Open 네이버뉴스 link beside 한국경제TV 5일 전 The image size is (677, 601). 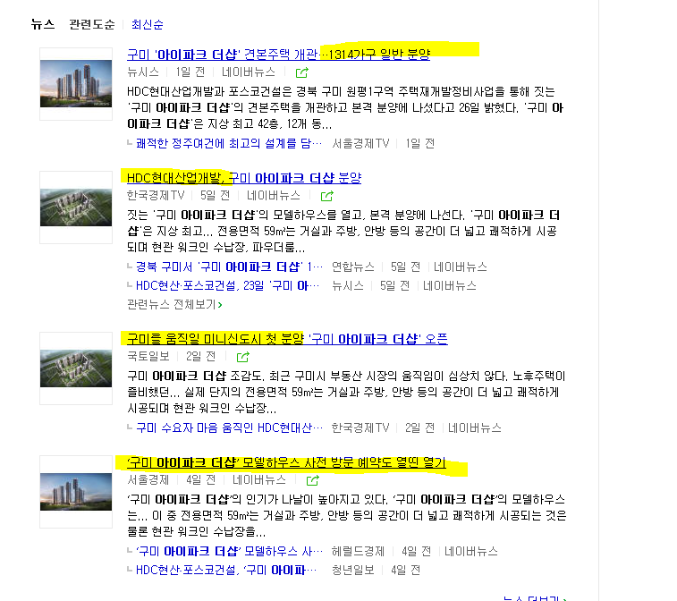tap(274, 196)
